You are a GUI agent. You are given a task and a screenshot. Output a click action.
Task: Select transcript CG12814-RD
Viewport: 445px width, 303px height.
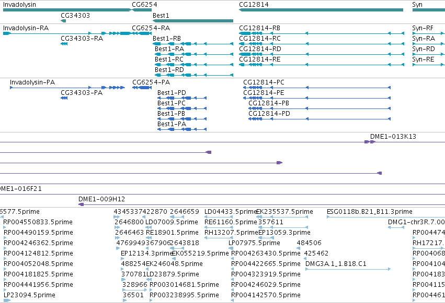pyautogui.click(x=322, y=54)
